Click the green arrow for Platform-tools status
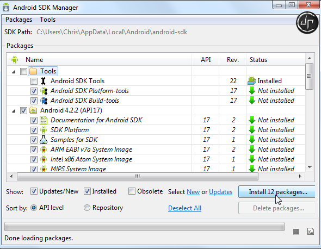This screenshot has height=249, width=321. pyautogui.click(x=252, y=91)
